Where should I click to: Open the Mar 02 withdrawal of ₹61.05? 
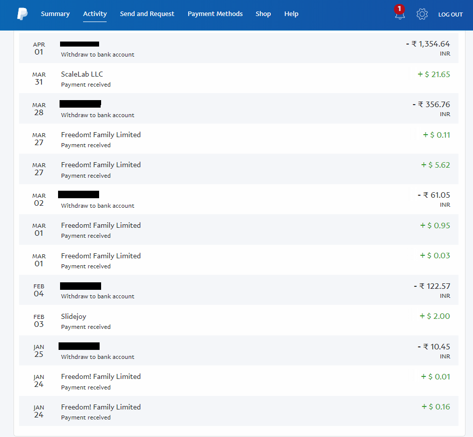[239, 199]
